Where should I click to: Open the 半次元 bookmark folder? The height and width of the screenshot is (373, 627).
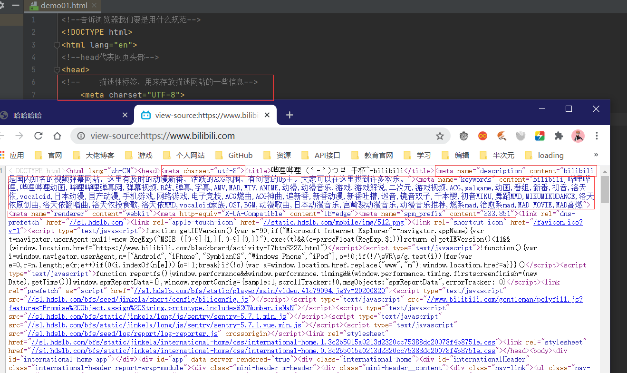coord(497,155)
